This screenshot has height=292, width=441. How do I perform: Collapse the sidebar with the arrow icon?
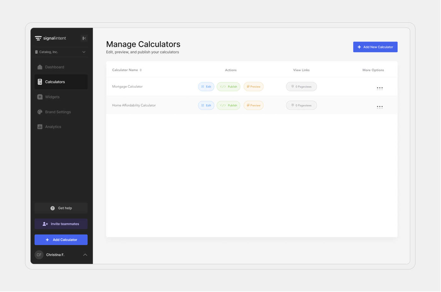click(x=84, y=38)
